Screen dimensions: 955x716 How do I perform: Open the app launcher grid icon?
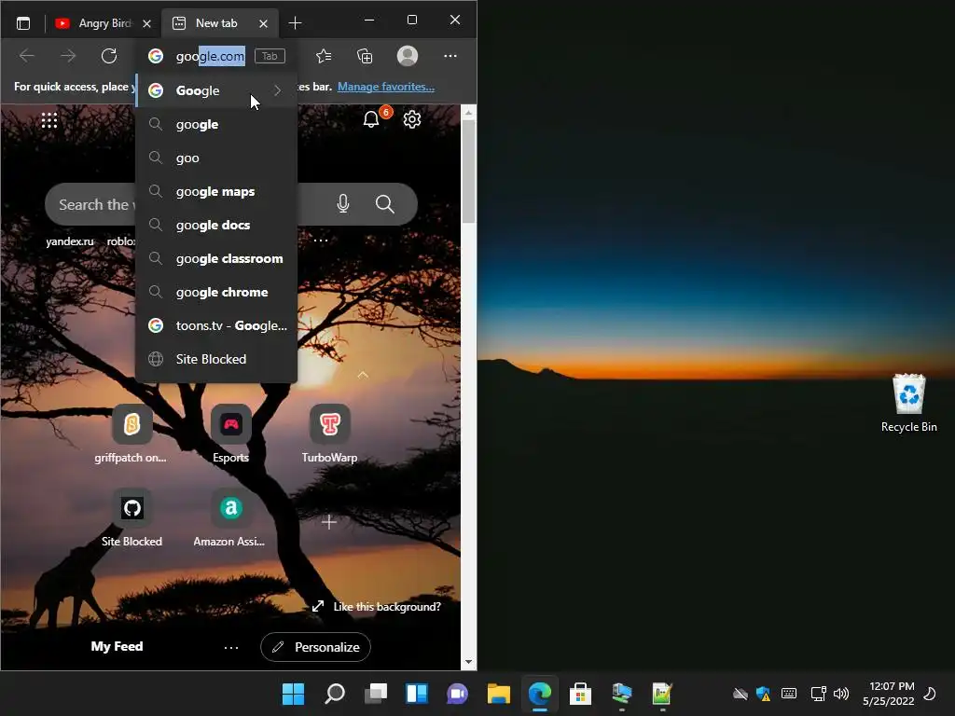tap(49, 120)
